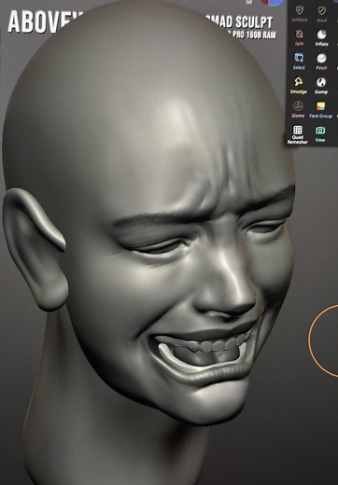Select the Face Group tool
This screenshot has width=338, height=485.
coord(320,109)
